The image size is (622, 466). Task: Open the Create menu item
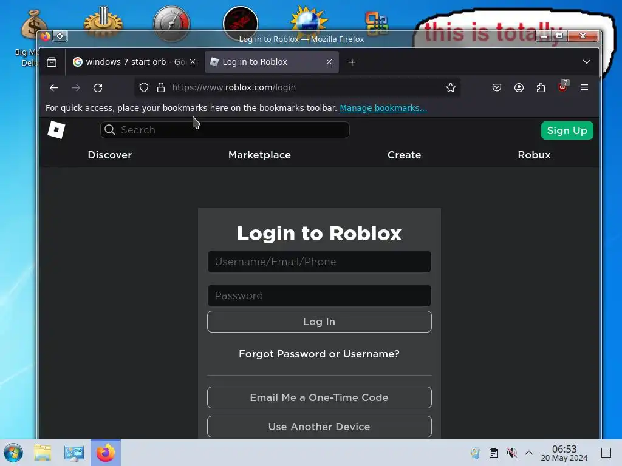tap(404, 155)
